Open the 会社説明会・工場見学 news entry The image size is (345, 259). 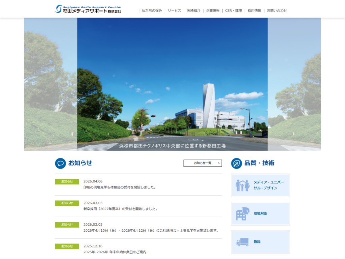(x=151, y=230)
